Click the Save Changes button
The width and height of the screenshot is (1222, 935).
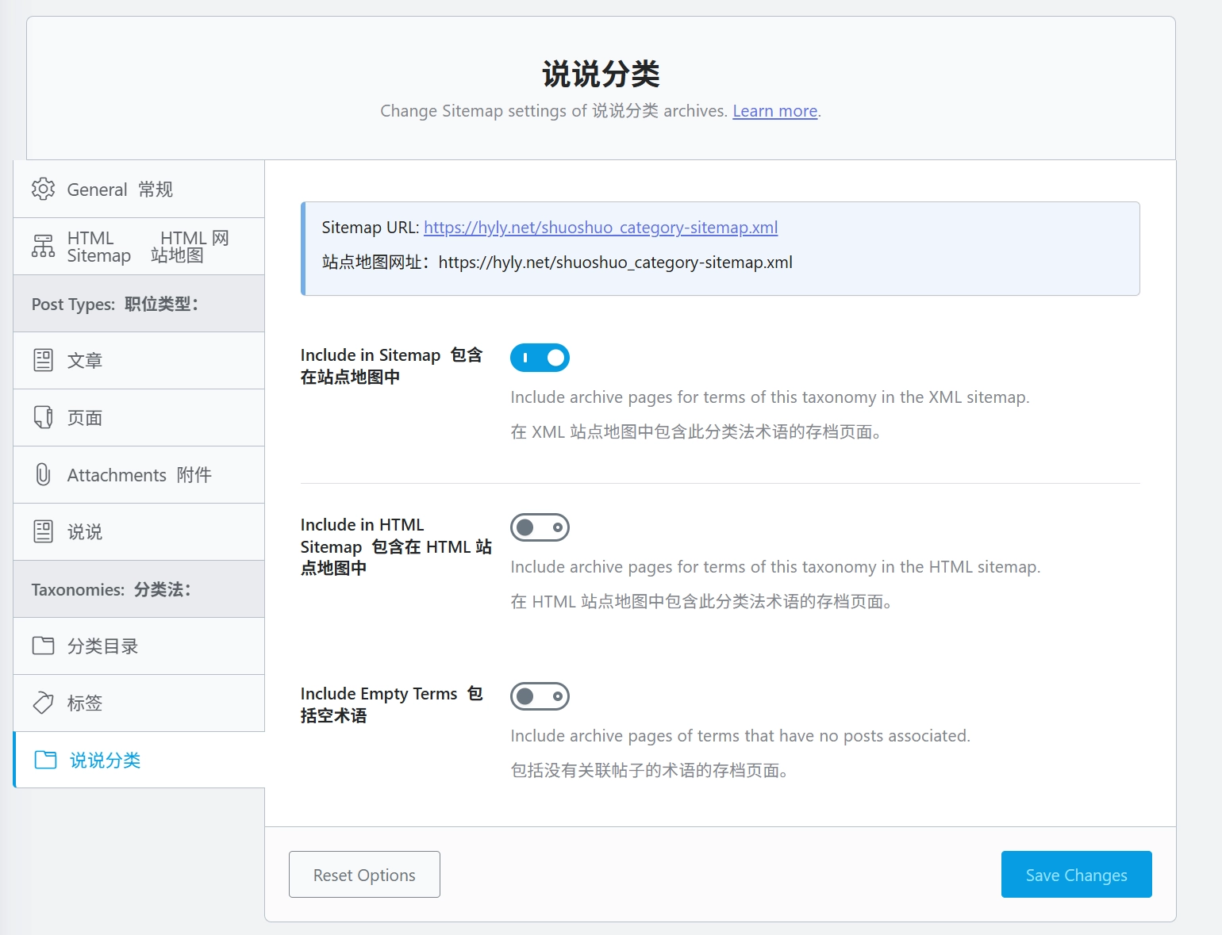click(1076, 875)
